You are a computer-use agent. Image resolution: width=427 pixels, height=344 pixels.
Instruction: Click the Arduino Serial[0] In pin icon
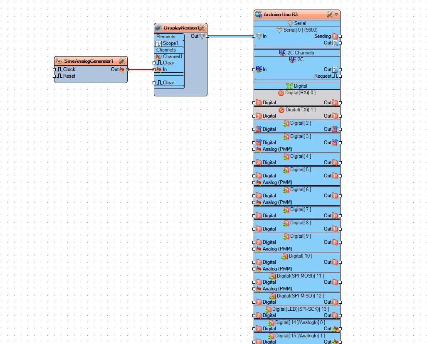click(x=259, y=36)
